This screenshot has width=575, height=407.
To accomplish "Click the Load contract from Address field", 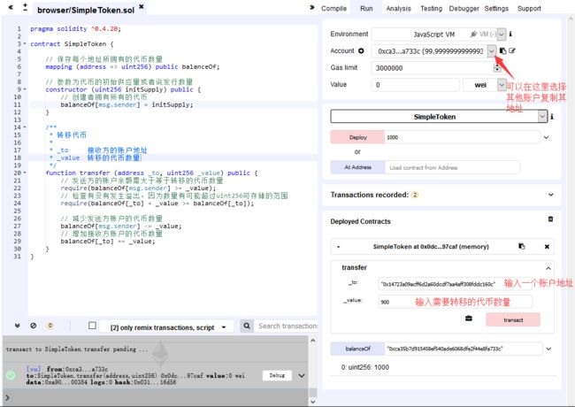I will 452,167.
